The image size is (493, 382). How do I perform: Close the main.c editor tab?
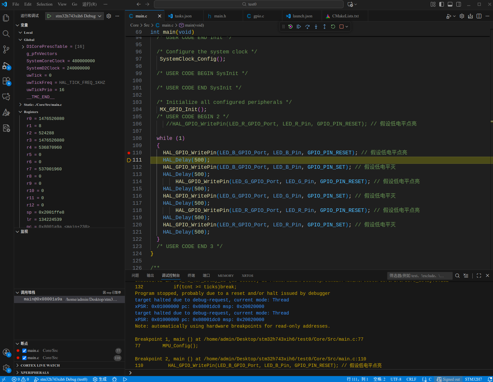[160, 16]
